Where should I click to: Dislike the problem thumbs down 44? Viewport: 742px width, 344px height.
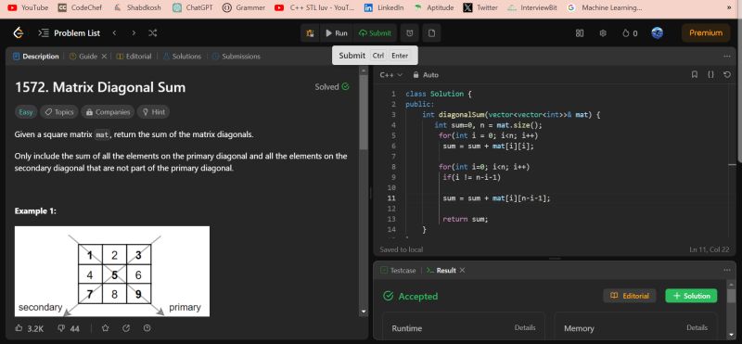69,328
